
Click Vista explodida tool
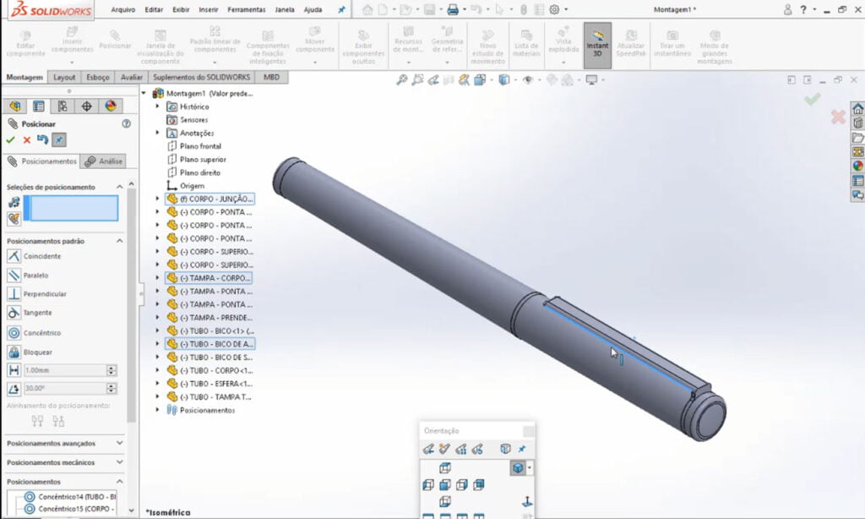click(563, 43)
